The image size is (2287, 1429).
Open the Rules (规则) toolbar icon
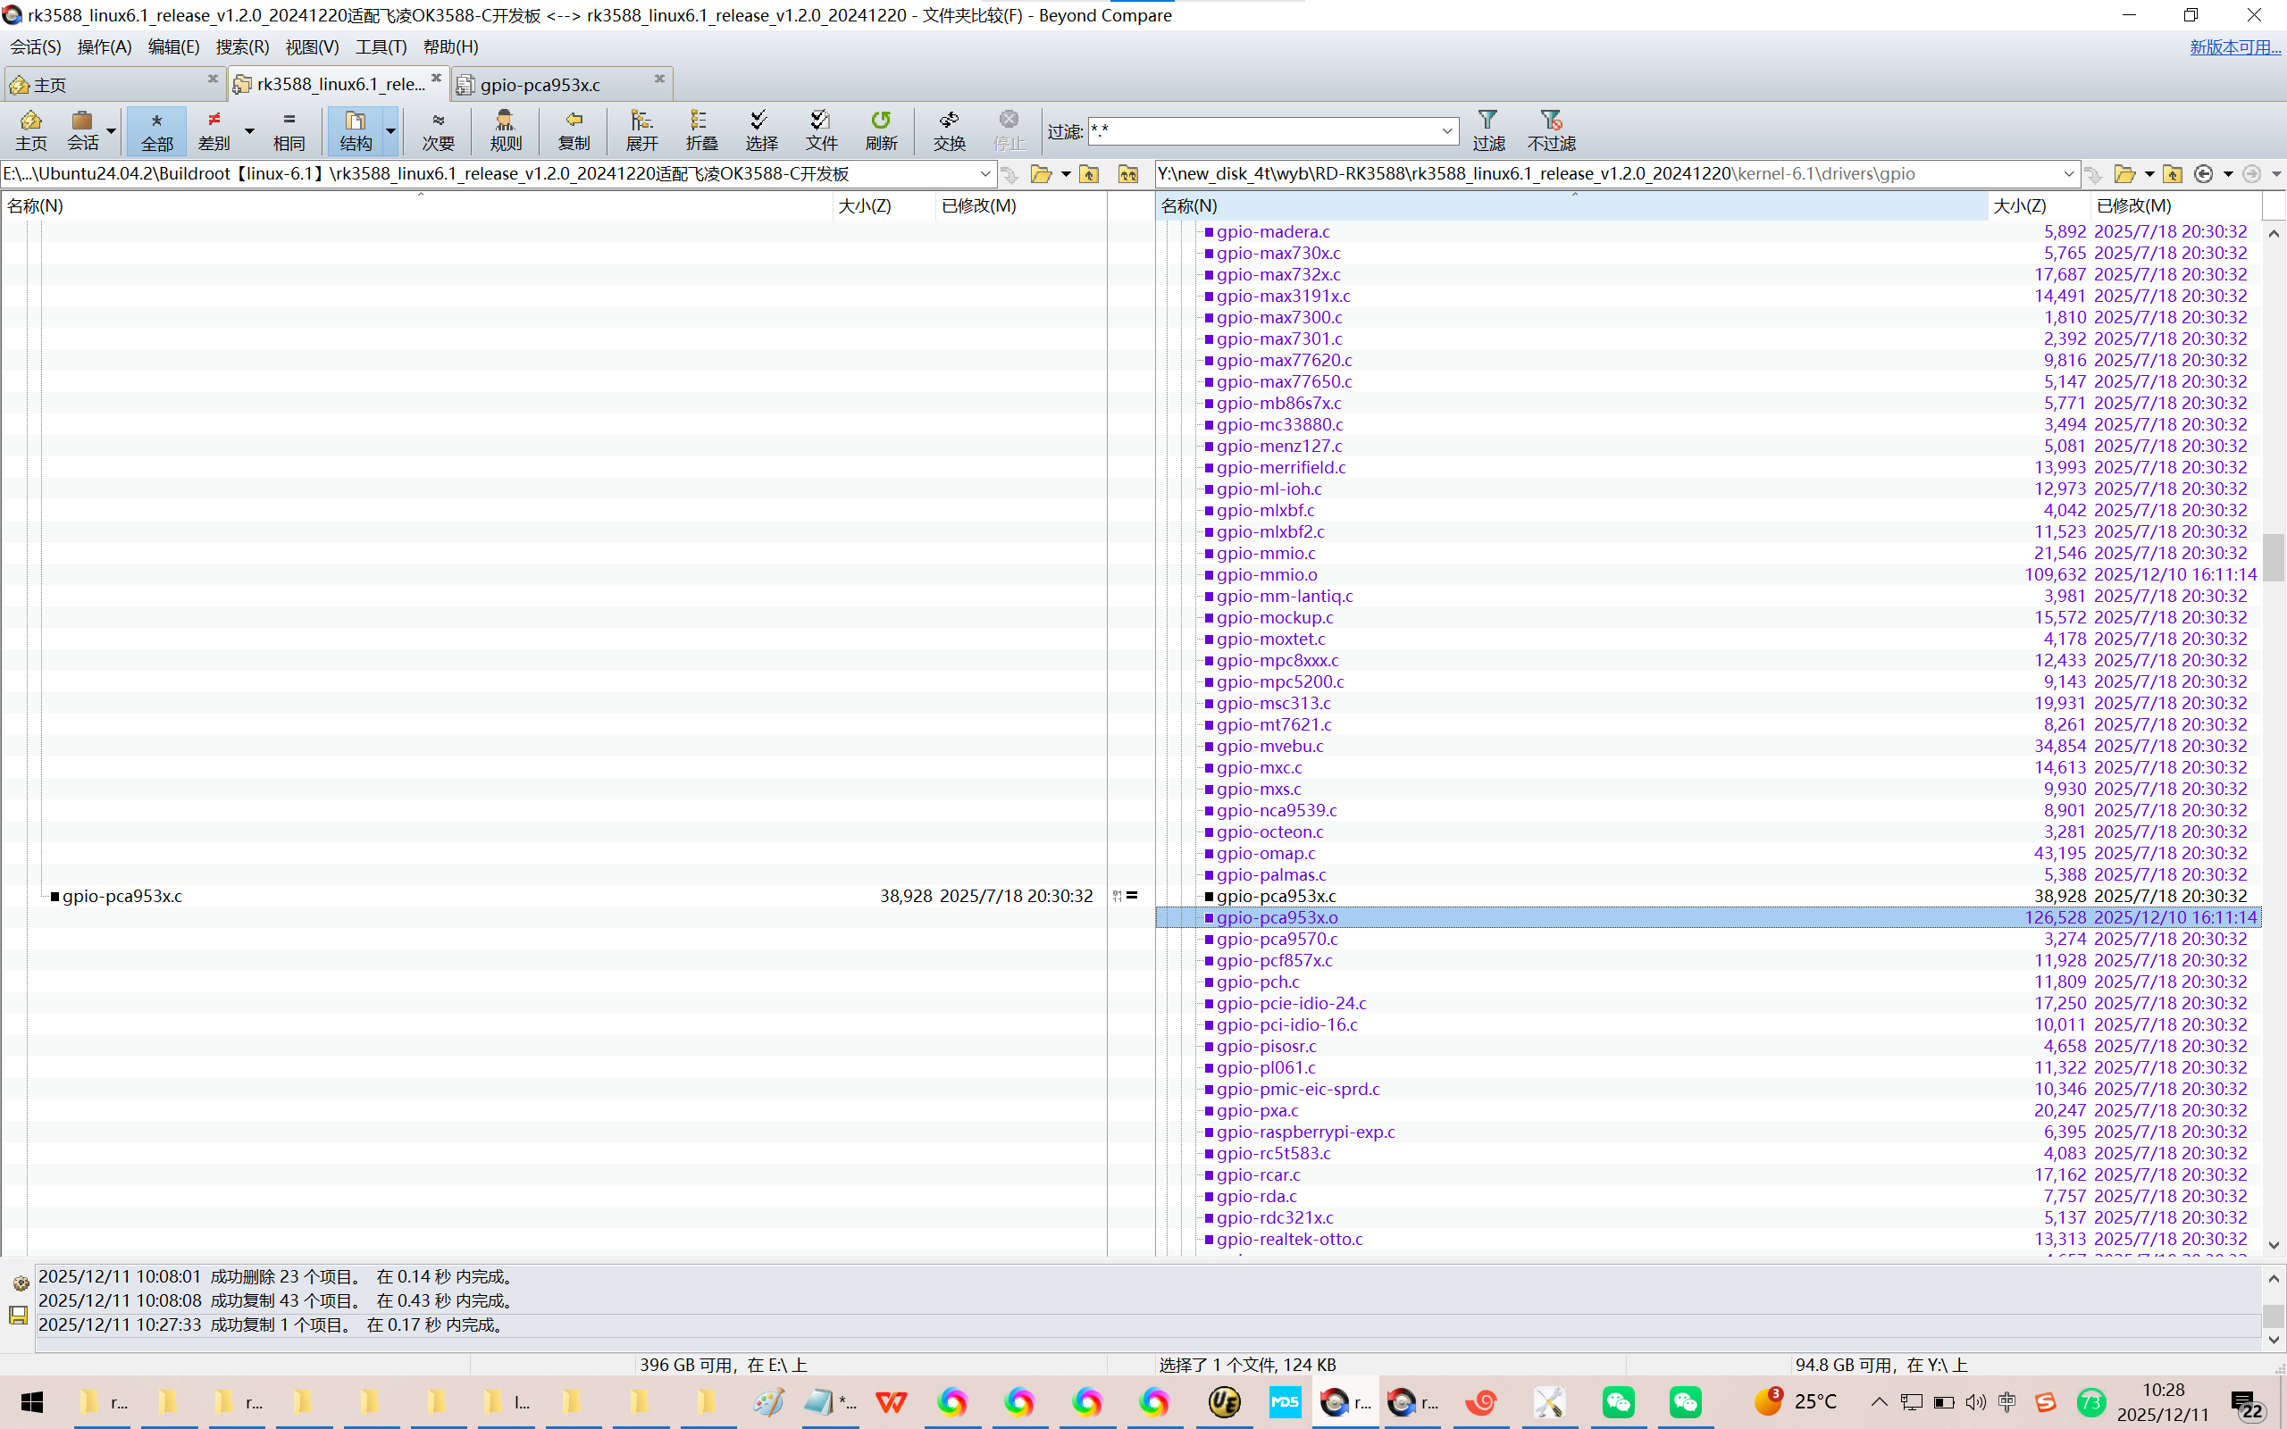point(506,130)
